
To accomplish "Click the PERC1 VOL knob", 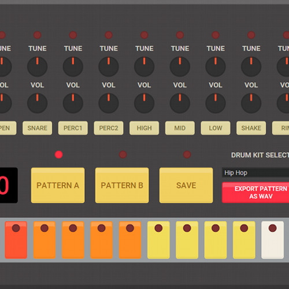I will 73,103.
